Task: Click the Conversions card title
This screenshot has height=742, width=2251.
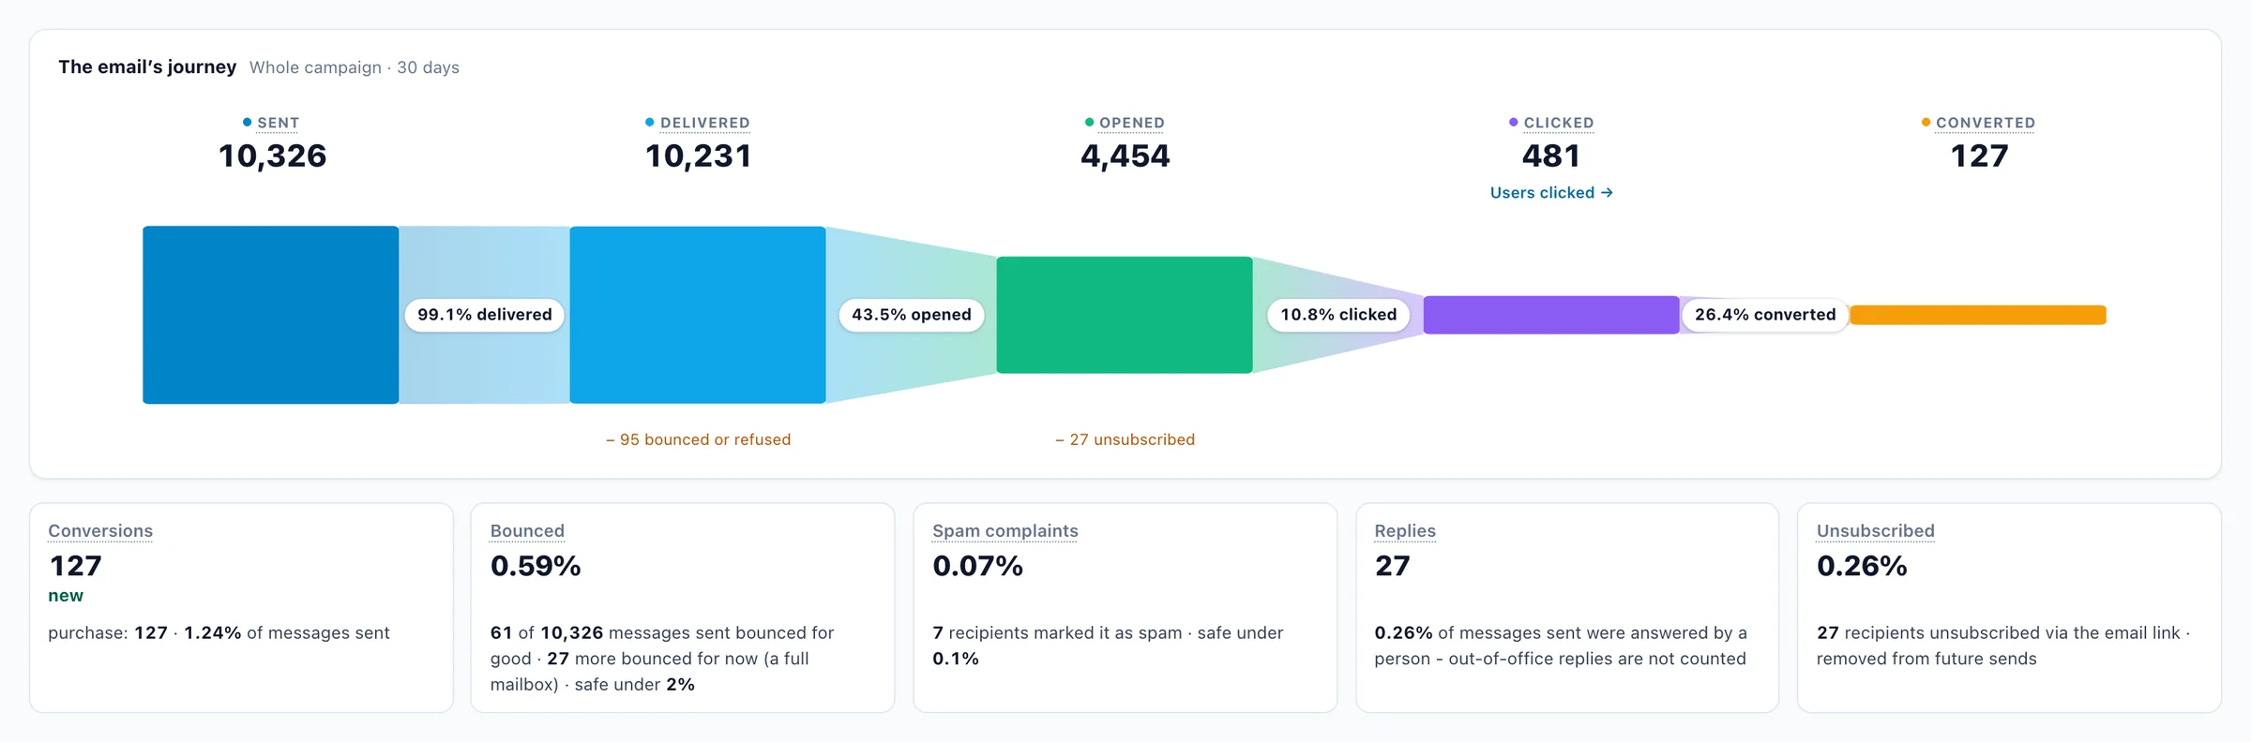Action: (x=100, y=531)
